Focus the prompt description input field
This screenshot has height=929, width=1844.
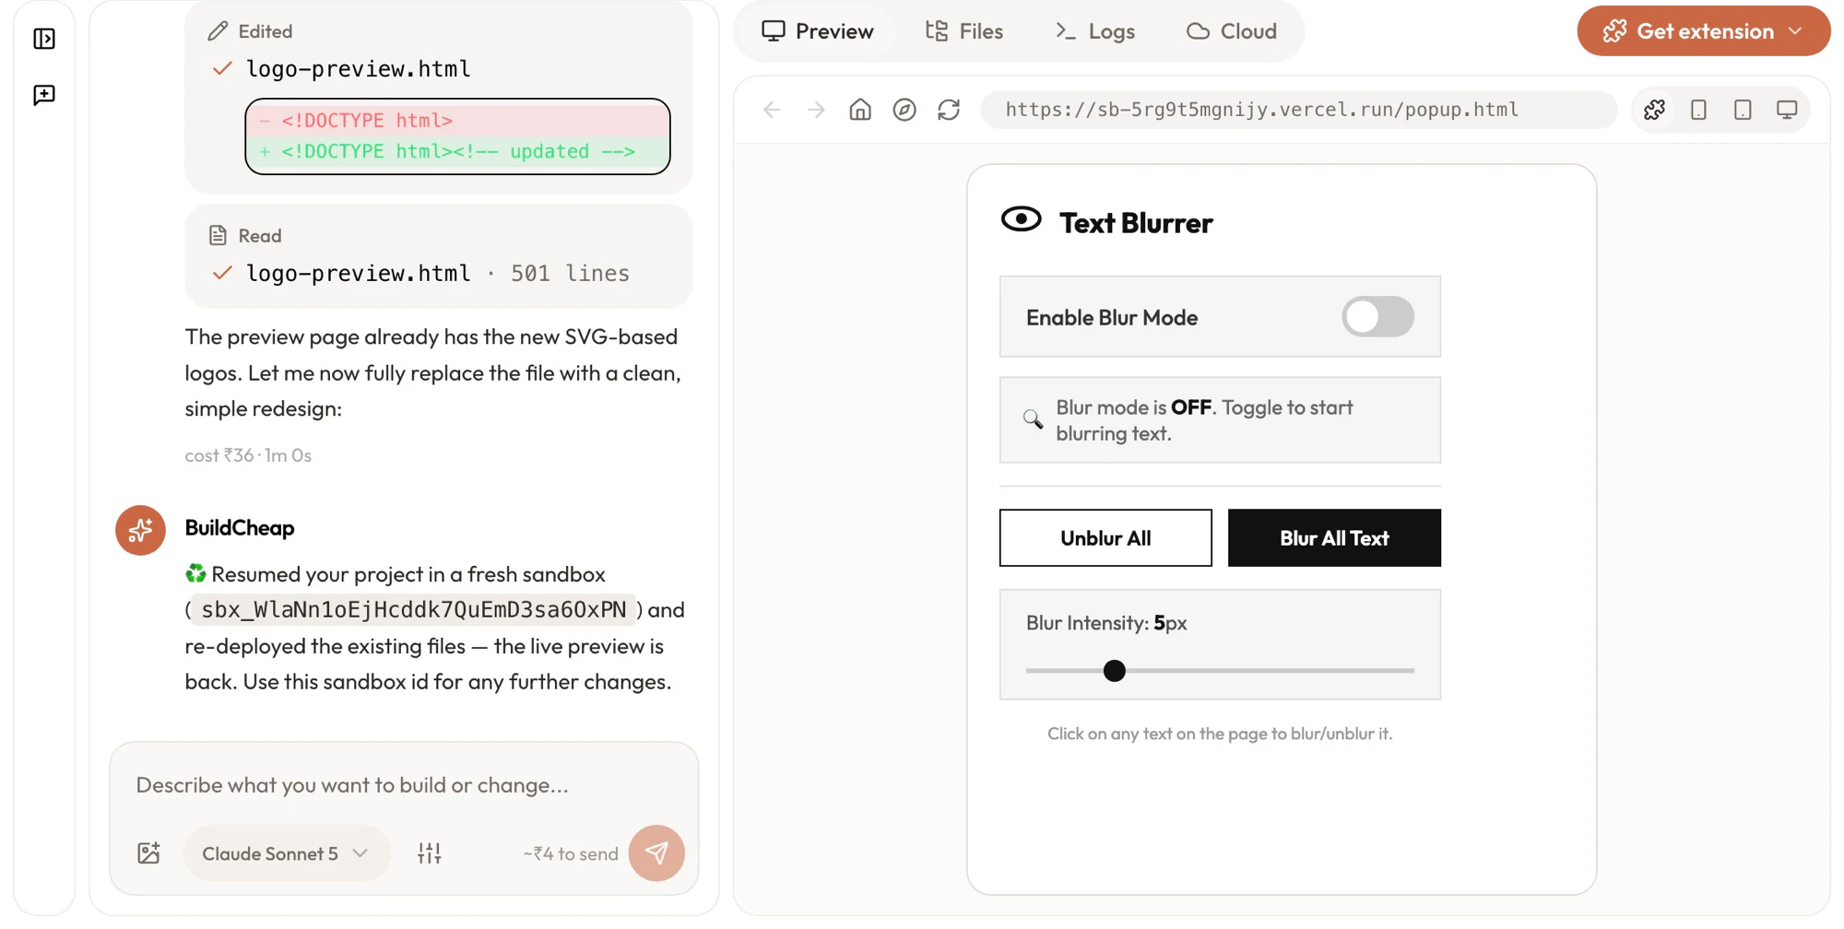click(404, 785)
